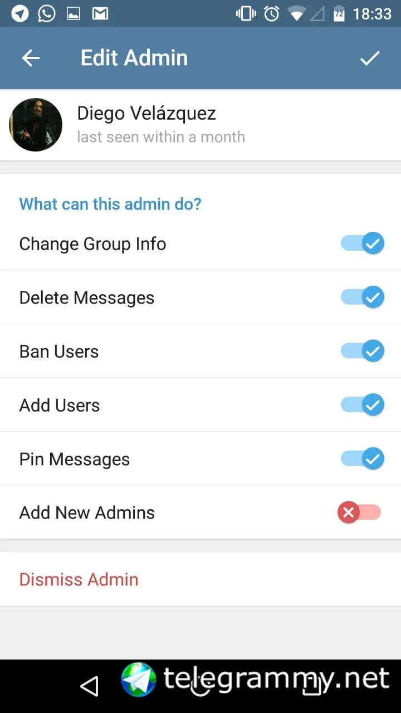Switch off the Add Users permission
This screenshot has width=401, height=713.
pyautogui.click(x=363, y=405)
